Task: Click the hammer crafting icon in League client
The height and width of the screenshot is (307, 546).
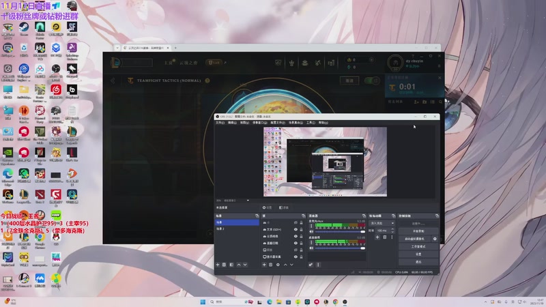Action: (317, 63)
